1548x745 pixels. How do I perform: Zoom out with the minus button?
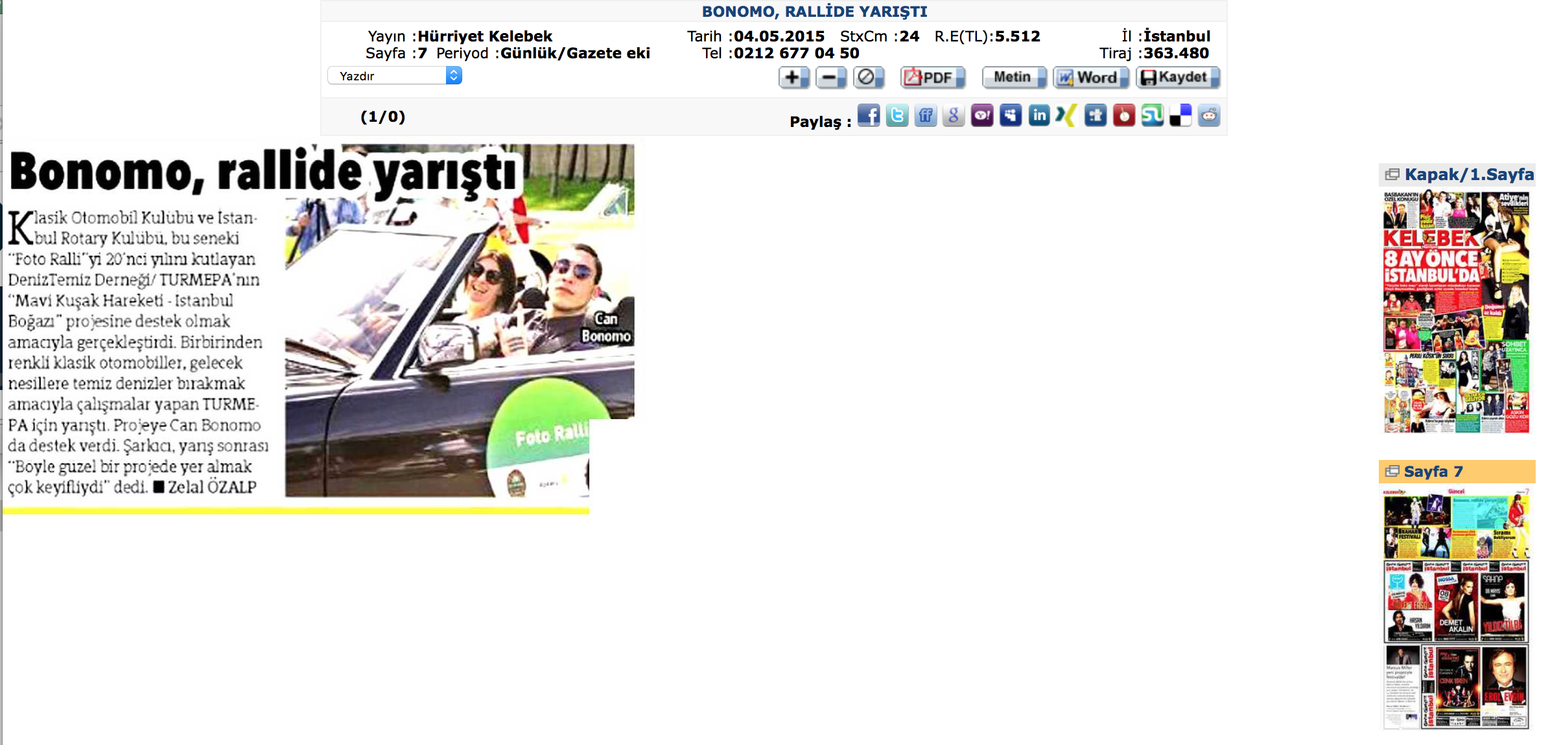coord(831,78)
